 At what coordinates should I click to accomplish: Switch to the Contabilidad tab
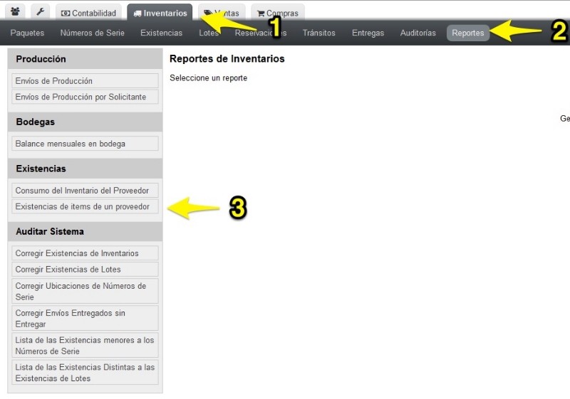[88, 13]
